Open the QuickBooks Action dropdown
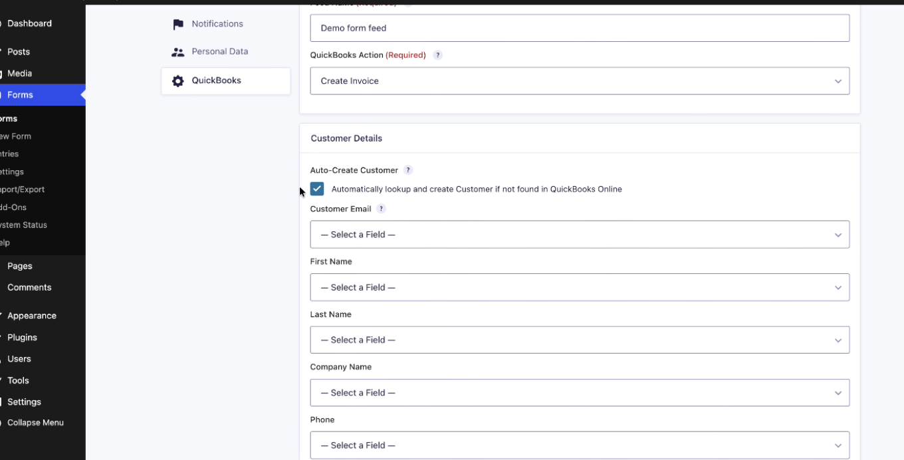Viewport: 904px width, 460px height. 580,81
